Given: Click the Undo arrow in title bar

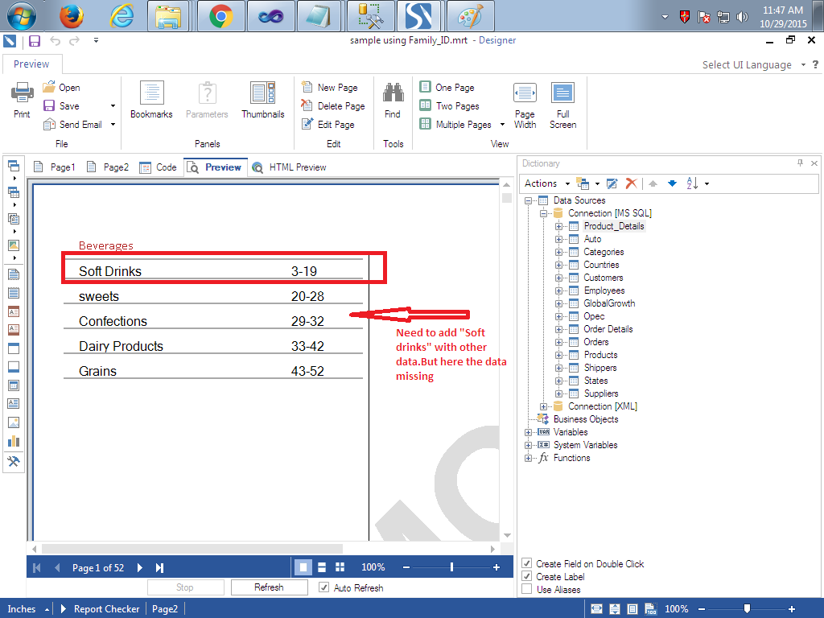Looking at the screenshot, I should click(56, 40).
